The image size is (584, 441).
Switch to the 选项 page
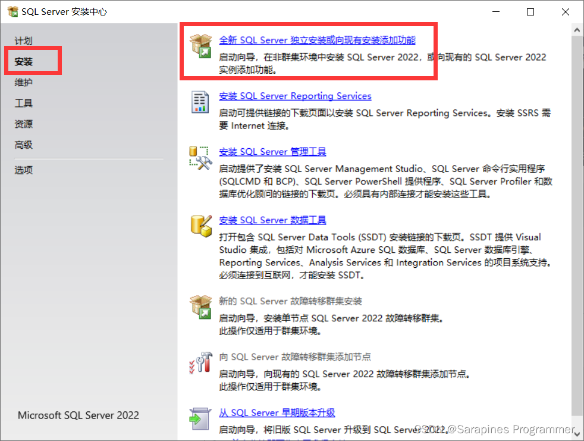tap(23, 170)
